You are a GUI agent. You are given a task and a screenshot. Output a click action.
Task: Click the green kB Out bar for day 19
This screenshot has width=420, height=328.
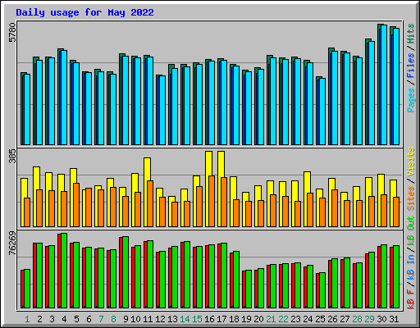(249, 289)
